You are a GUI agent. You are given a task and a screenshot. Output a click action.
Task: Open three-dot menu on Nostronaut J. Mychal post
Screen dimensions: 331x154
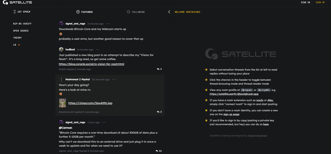114,80
